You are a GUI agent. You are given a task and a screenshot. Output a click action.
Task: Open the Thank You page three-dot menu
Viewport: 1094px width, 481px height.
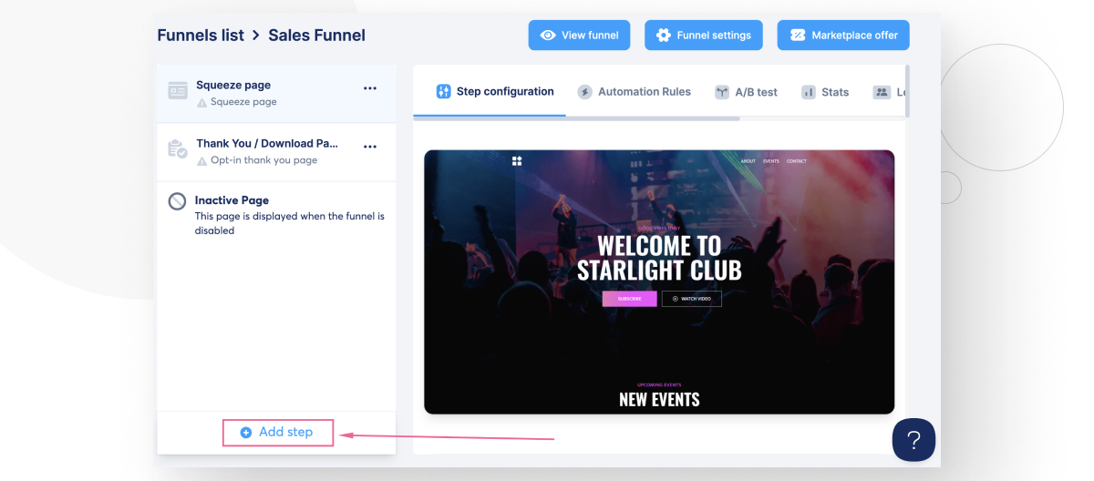click(370, 147)
